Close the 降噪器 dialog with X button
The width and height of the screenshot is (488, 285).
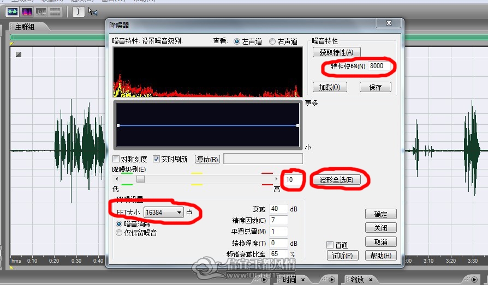(389, 23)
